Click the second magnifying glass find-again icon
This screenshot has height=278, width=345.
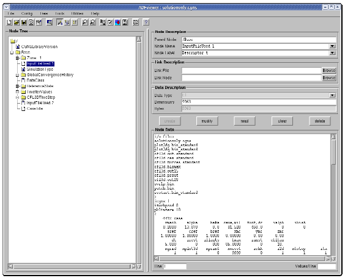tap(92, 22)
